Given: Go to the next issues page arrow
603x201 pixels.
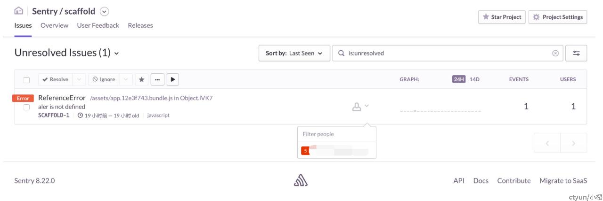Looking at the screenshot, I should tap(573, 143).
